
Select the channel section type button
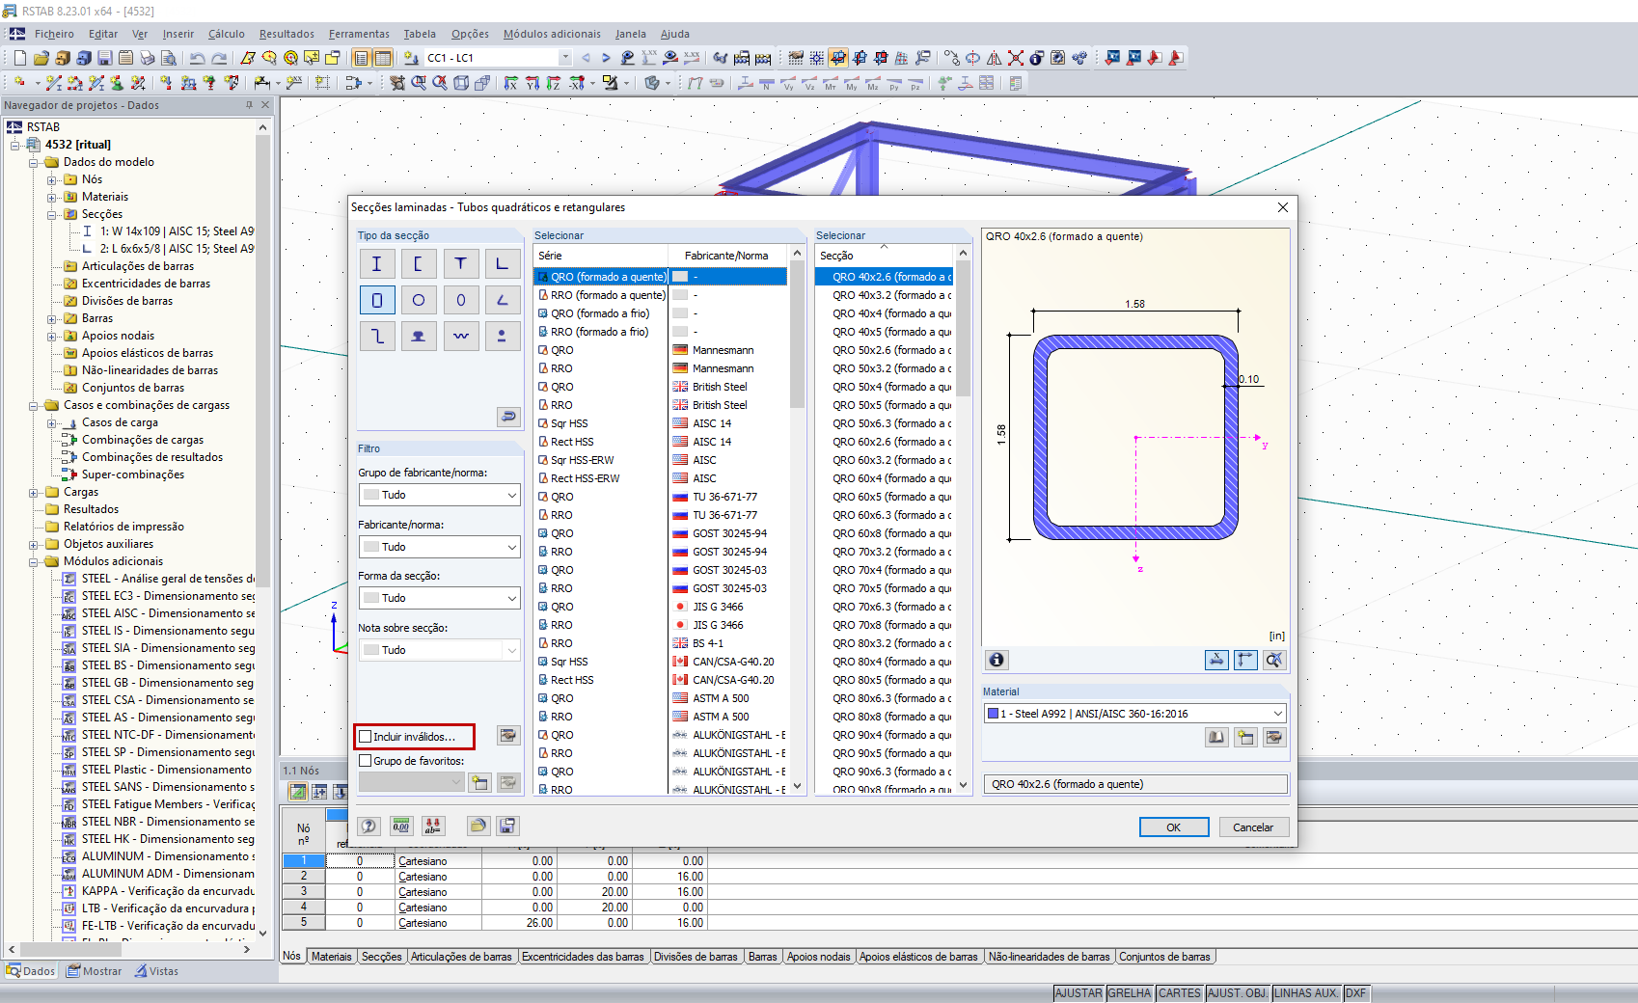(419, 263)
